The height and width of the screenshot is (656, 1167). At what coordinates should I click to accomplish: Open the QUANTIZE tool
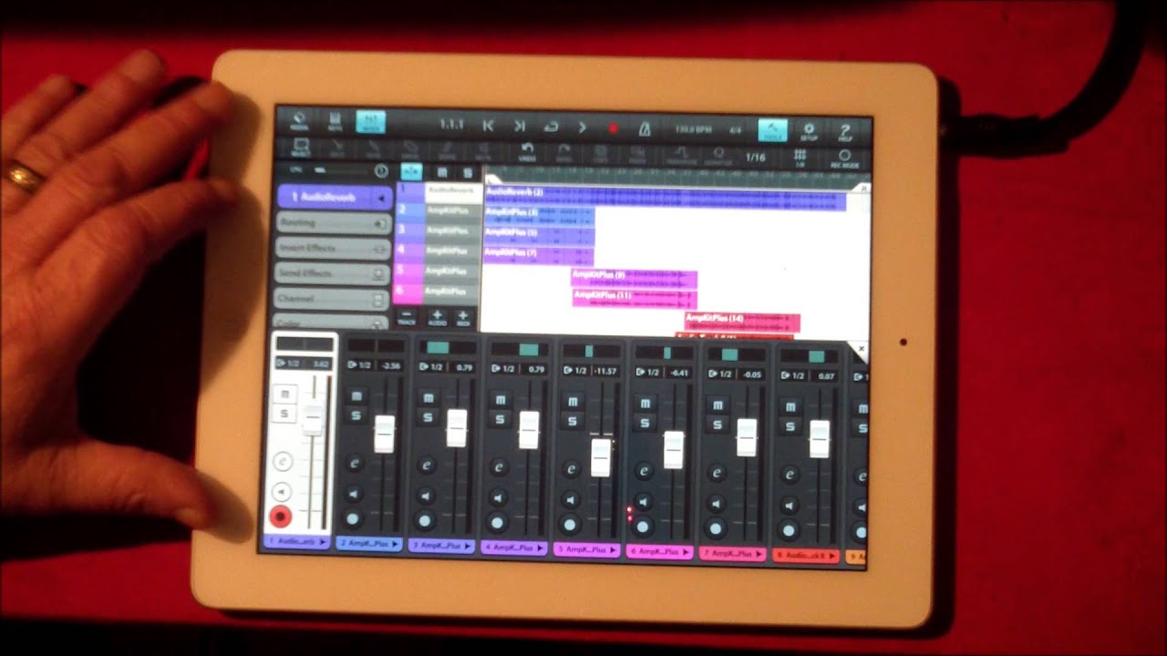point(718,156)
